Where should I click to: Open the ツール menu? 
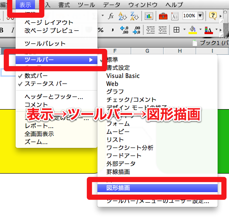point(86,5)
